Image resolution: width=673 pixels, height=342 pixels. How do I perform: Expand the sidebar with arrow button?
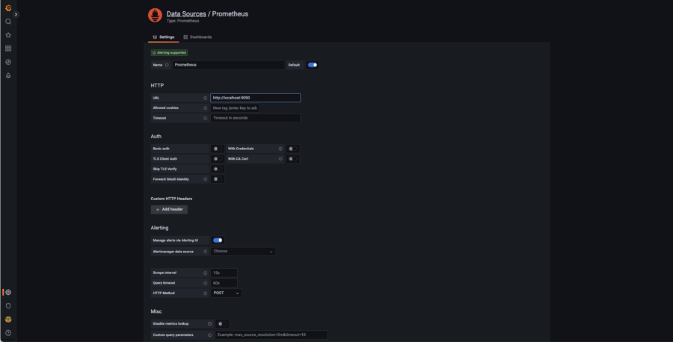[16, 14]
